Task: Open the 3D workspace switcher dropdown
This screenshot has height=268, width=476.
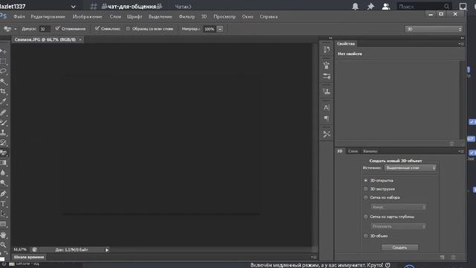Action: (434, 29)
